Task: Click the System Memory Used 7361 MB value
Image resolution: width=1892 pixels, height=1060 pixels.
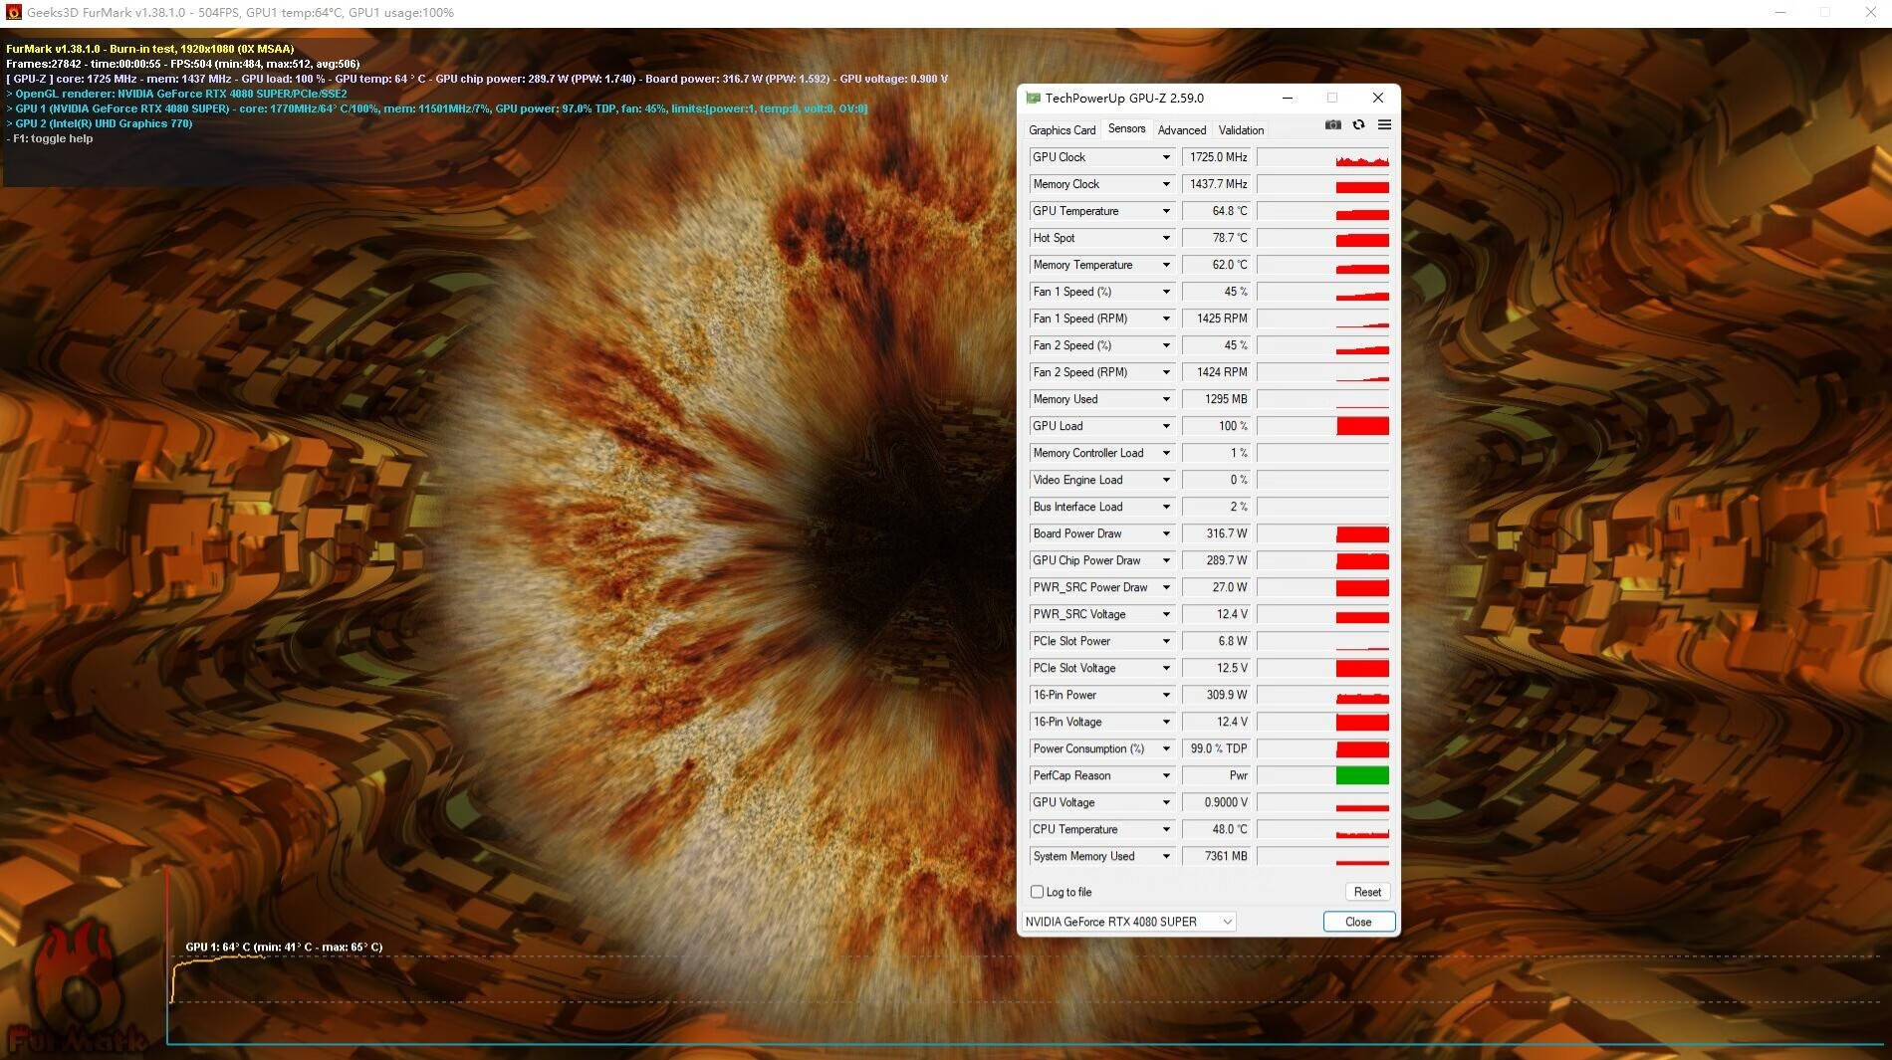Action: (1216, 856)
